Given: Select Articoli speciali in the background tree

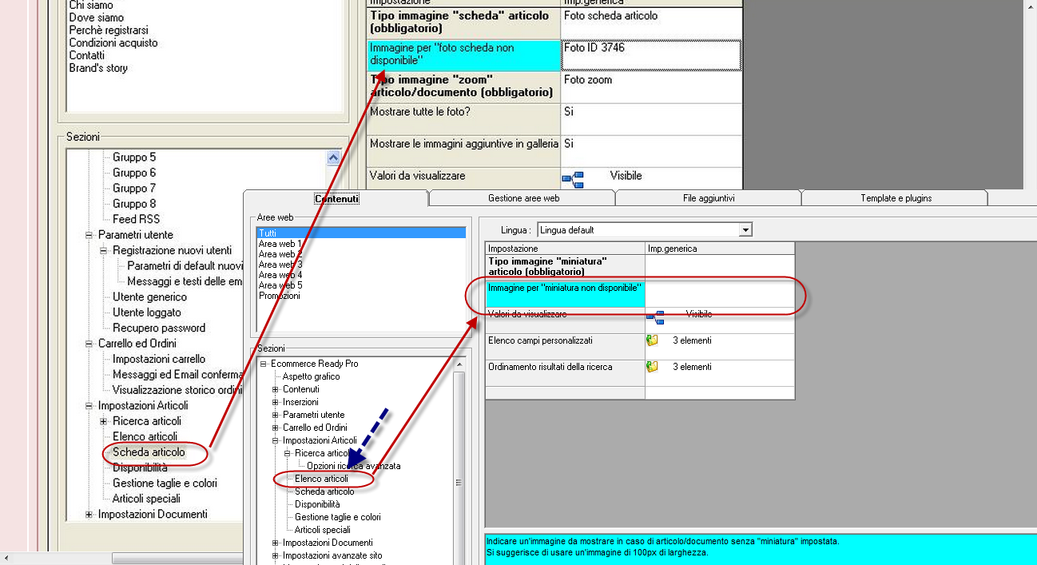Looking at the screenshot, I should click(146, 499).
